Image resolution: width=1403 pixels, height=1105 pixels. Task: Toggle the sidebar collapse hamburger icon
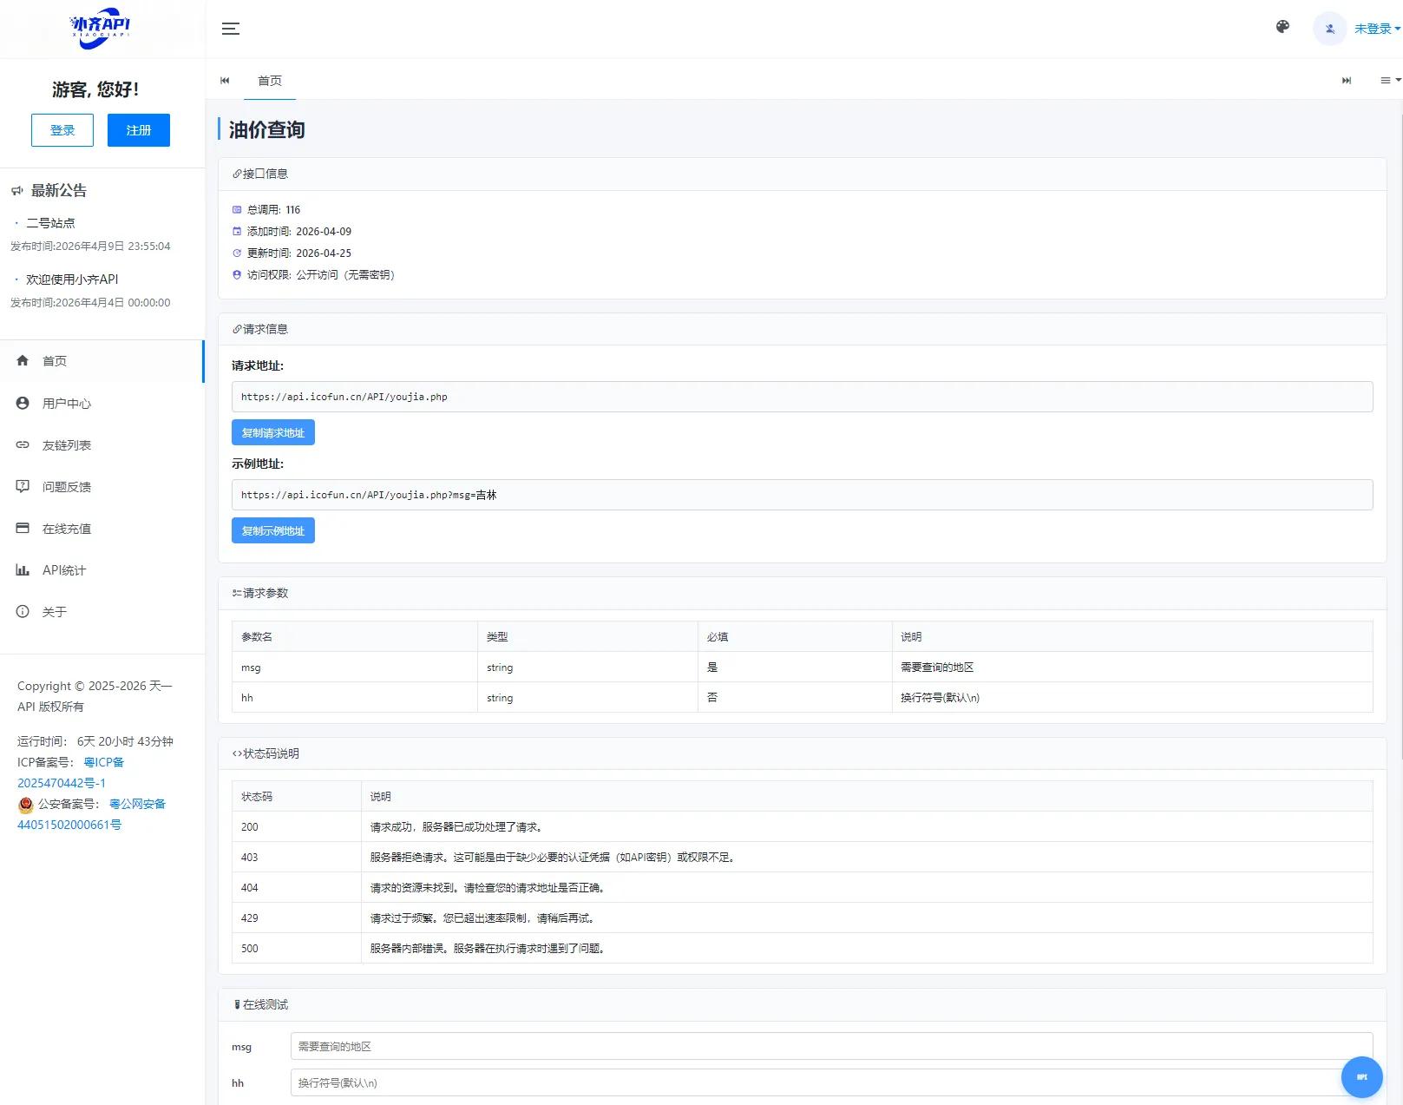coord(231,29)
